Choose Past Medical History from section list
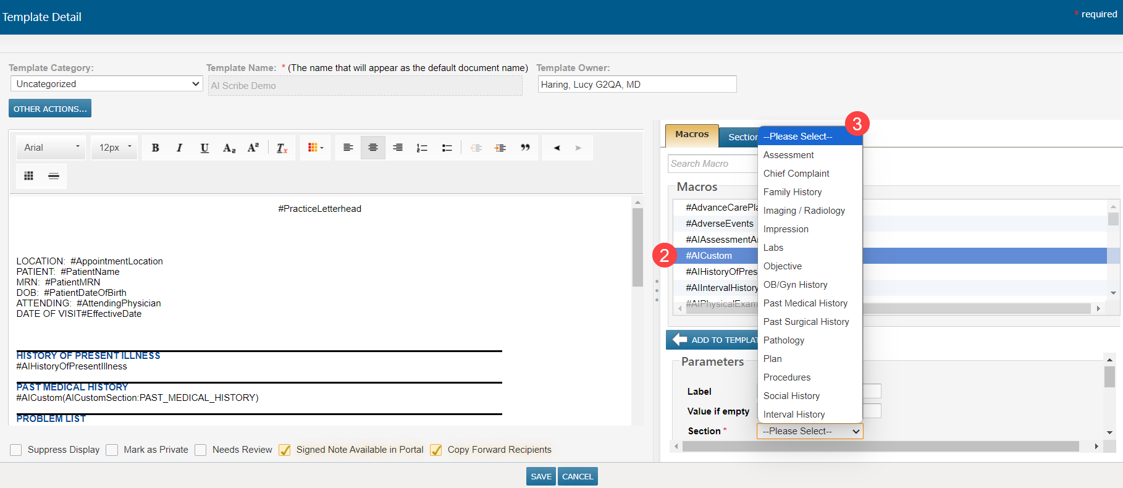The height and width of the screenshot is (488, 1123). [x=805, y=303]
